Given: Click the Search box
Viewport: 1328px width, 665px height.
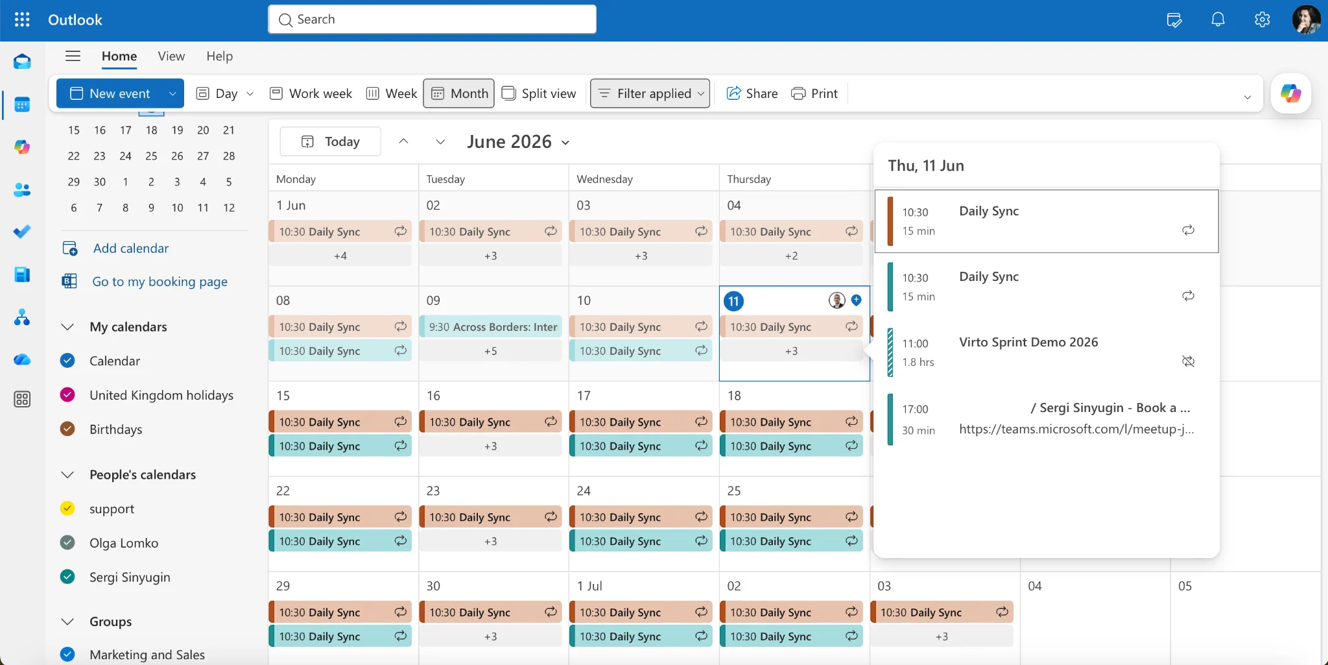Looking at the screenshot, I should [432, 19].
